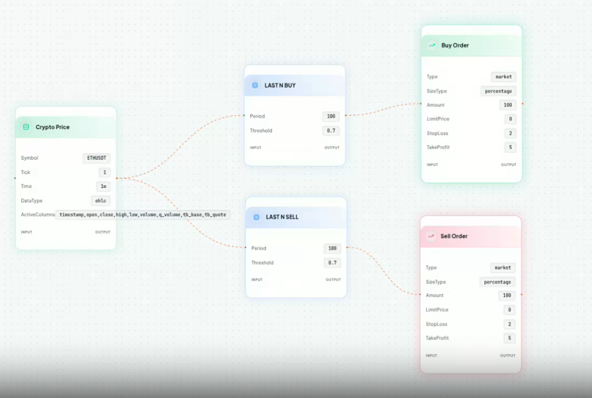The height and width of the screenshot is (398, 592).
Task: Select the Sell Order node header
Action: click(x=471, y=237)
